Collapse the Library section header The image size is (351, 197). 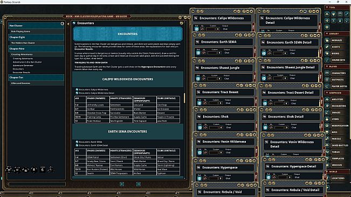[x=336, y=34]
